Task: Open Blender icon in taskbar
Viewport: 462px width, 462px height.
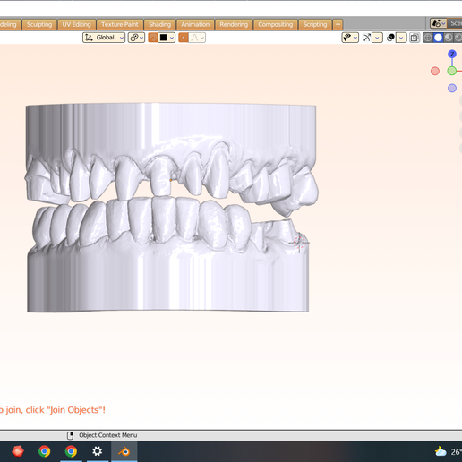Action: pyautogui.click(x=124, y=451)
